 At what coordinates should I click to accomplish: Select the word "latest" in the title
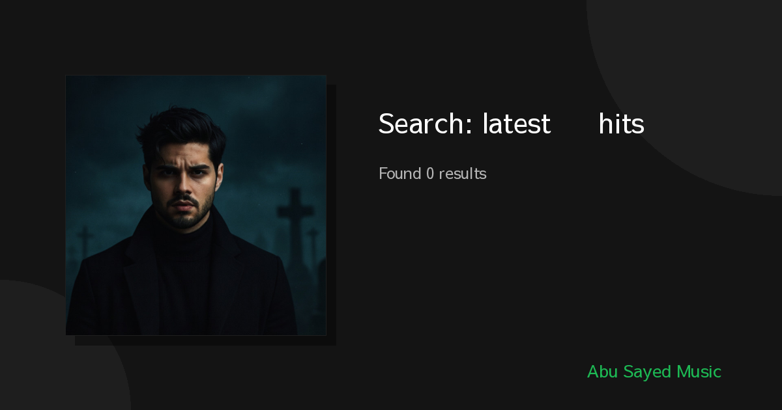point(517,124)
